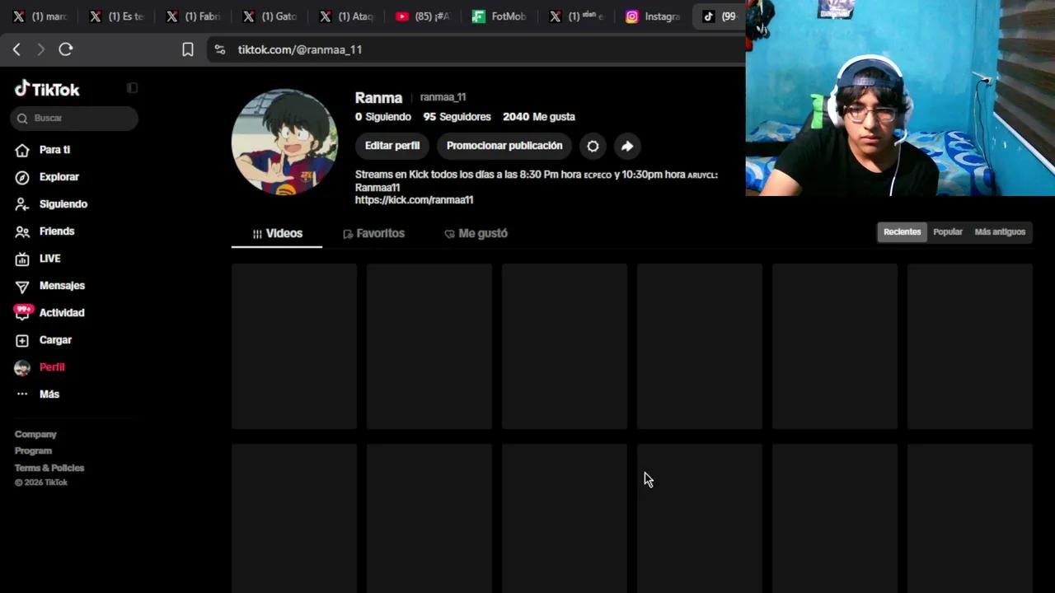The height and width of the screenshot is (593, 1055).
Task: Switch to the Instagram browser tab
Action: pyautogui.click(x=652, y=16)
